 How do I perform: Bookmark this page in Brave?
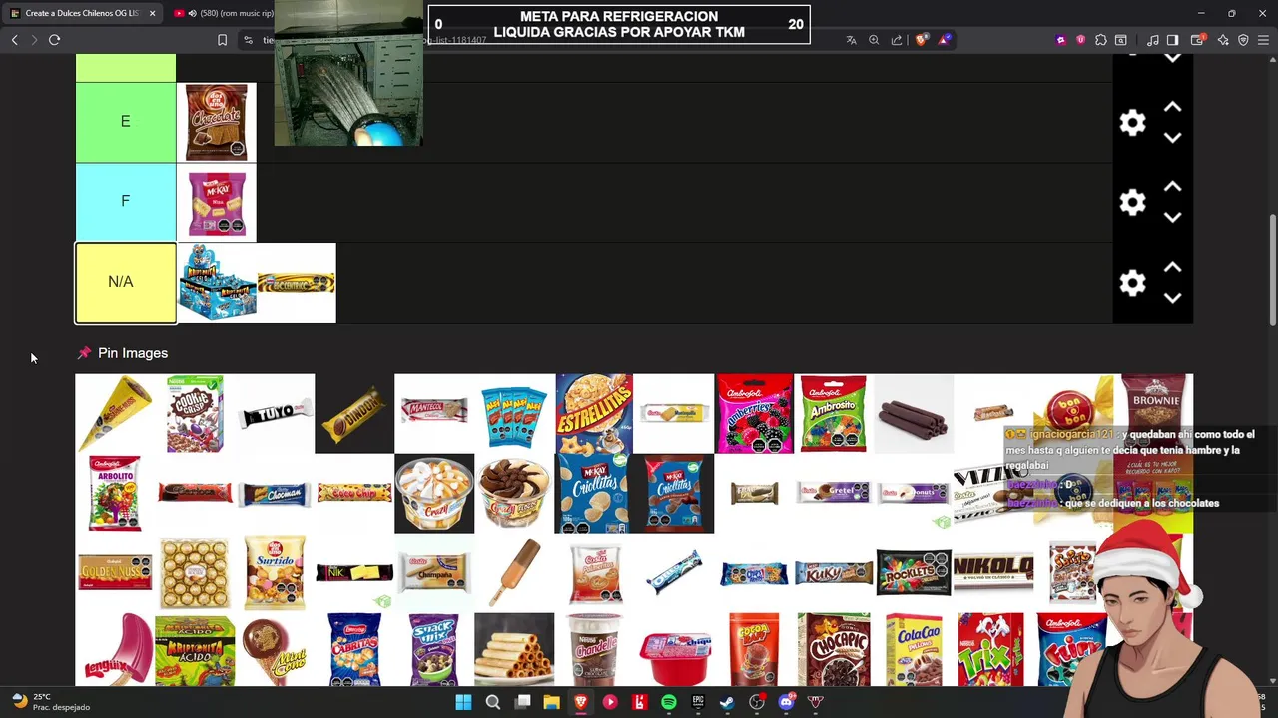point(222,40)
